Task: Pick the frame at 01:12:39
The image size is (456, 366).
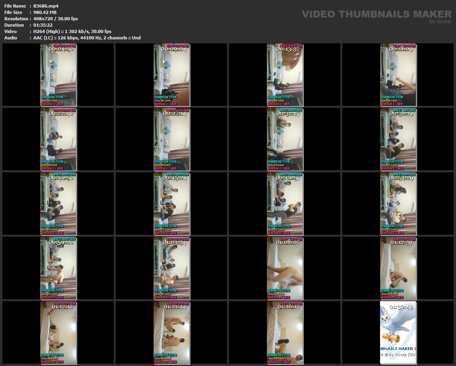Action: pyautogui.click(x=398, y=268)
